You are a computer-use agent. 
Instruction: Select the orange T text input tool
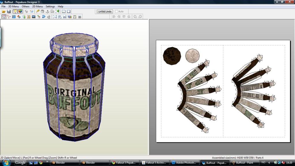coord(29,17)
